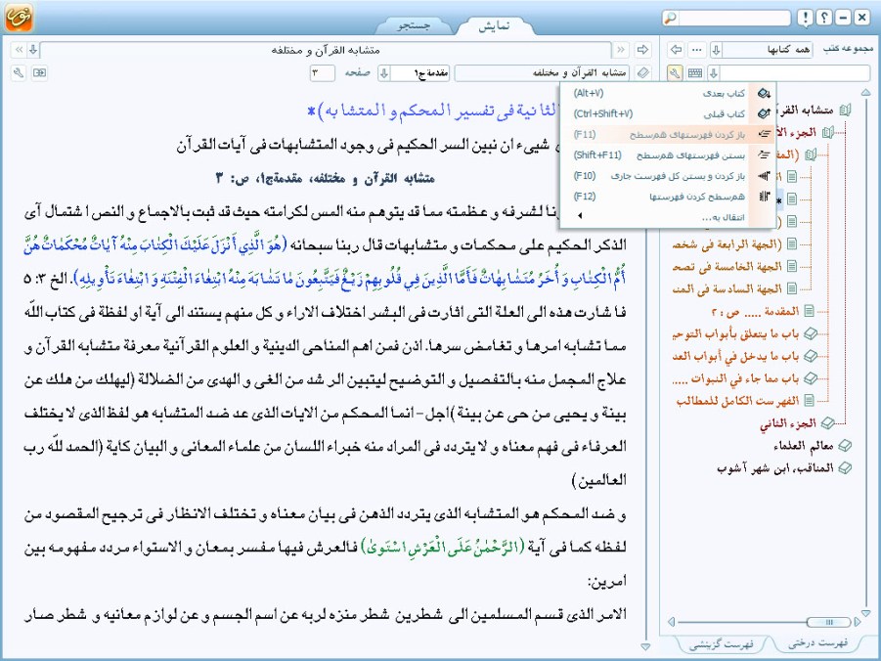Screen dimensions: 881x661
Task: Open the همه کتابها collection dropdown arrow
Action: point(716,50)
